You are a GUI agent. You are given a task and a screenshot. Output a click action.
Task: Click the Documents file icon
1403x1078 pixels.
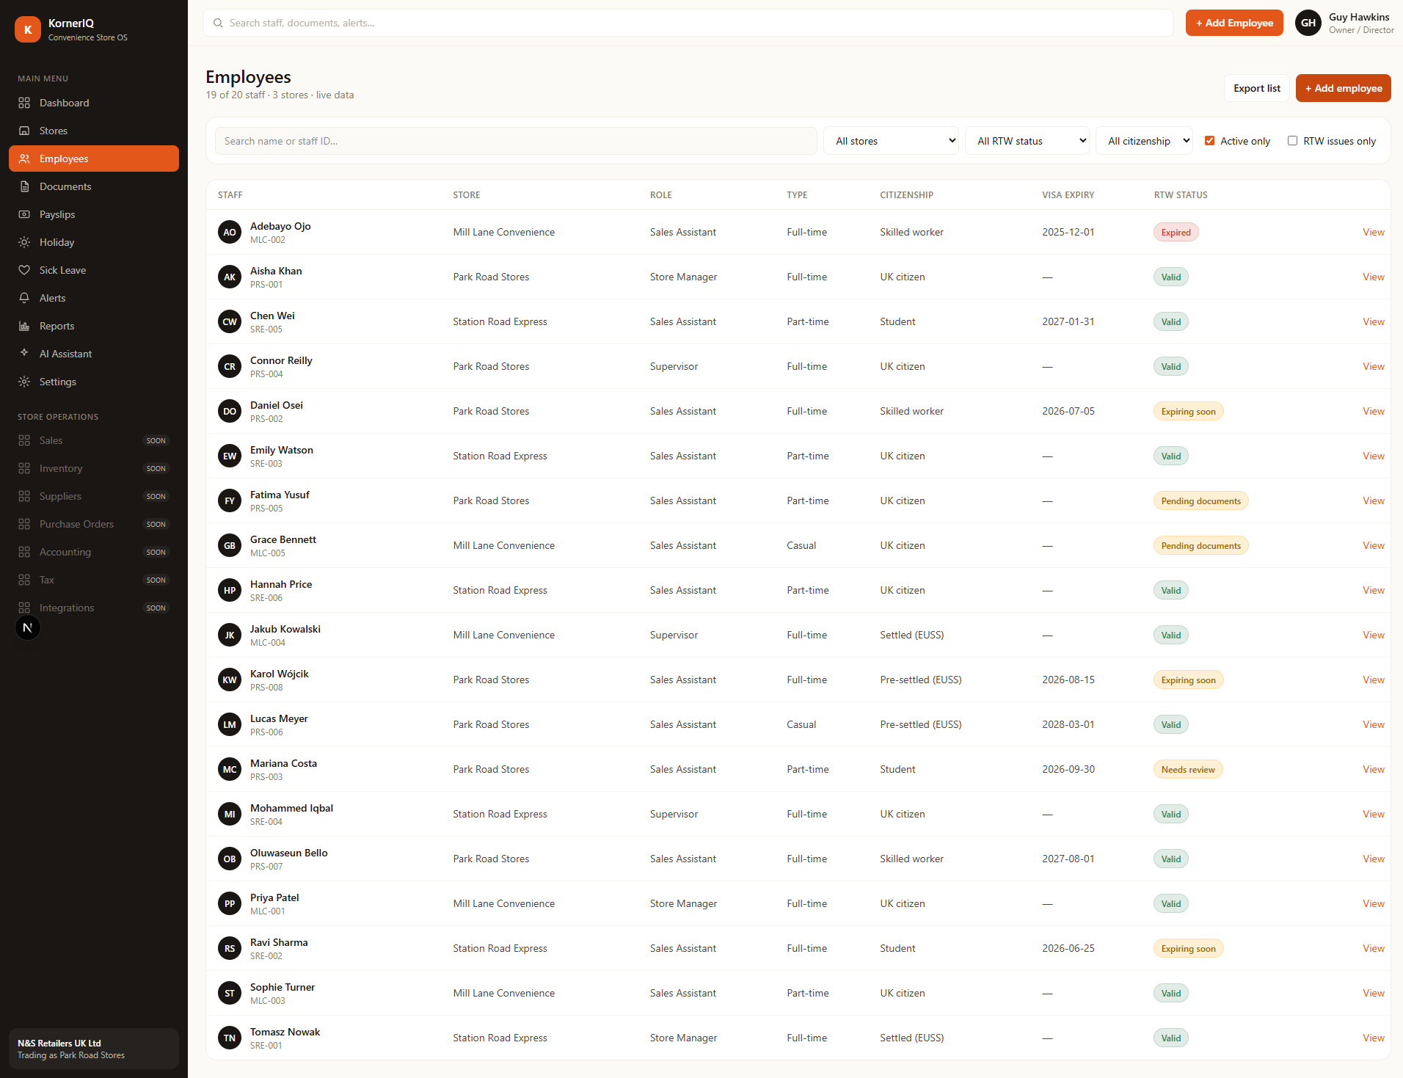pos(24,186)
